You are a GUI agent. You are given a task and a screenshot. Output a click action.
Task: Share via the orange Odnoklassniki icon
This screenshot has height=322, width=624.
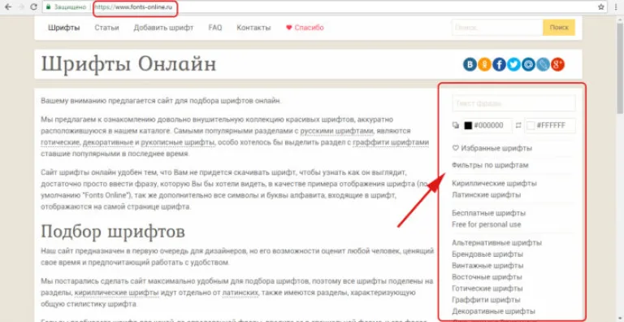[484, 64]
